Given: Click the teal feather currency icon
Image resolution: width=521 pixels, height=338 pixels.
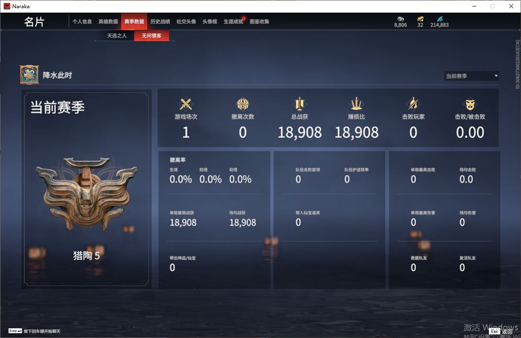Looking at the screenshot, I should tap(440, 19).
